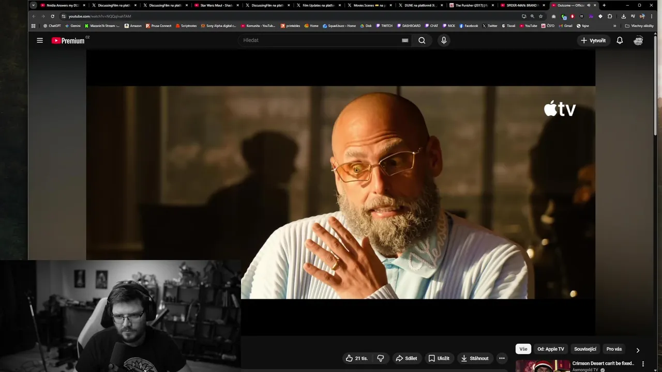Open Amazon bookmark
The width and height of the screenshot is (662, 372).
pyautogui.click(x=133, y=25)
